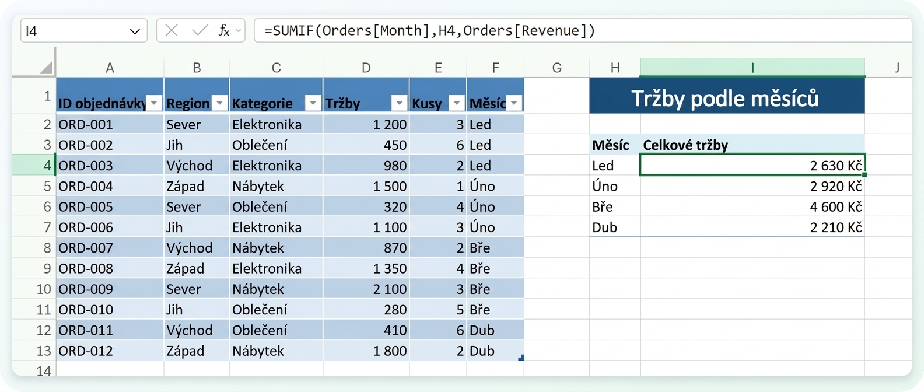Select column A header

pos(110,68)
